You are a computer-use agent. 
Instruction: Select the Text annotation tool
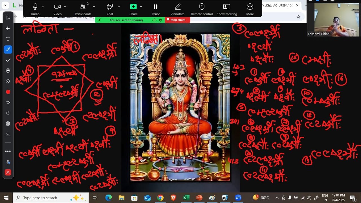point(8,39)
